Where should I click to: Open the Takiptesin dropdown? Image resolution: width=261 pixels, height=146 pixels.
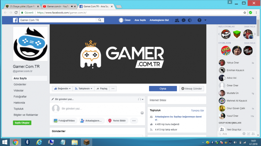[x=83, y=89]
